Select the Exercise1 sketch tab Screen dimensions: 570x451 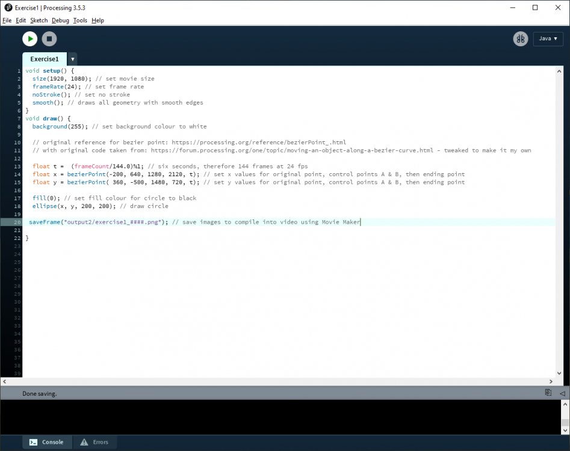[45, 60]
